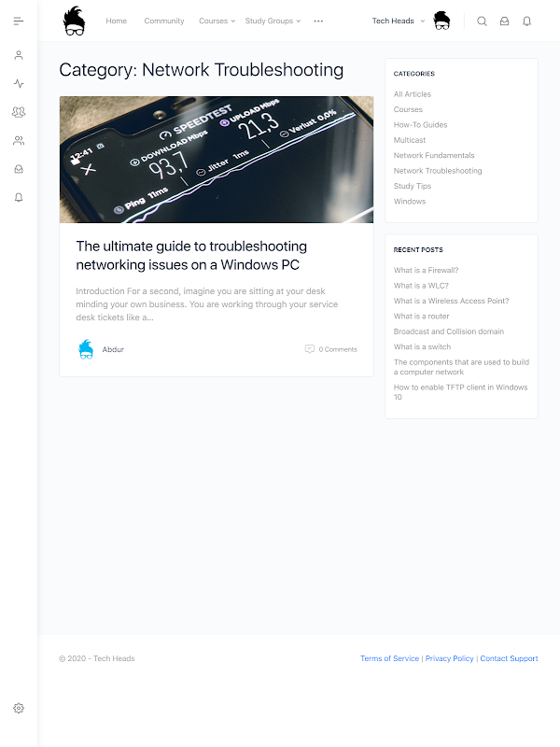Go to the Community menu item
The width and height of the screenshot is (560, 747).
pyautogui.click(x=164, y=21)
